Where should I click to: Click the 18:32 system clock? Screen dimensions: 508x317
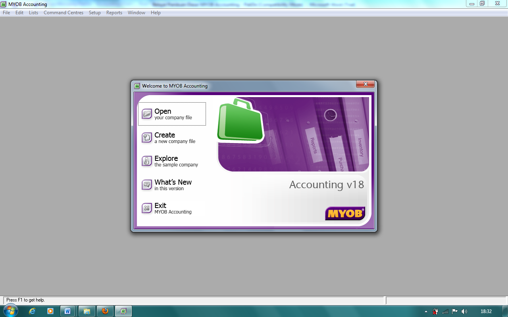pos(486,311)
